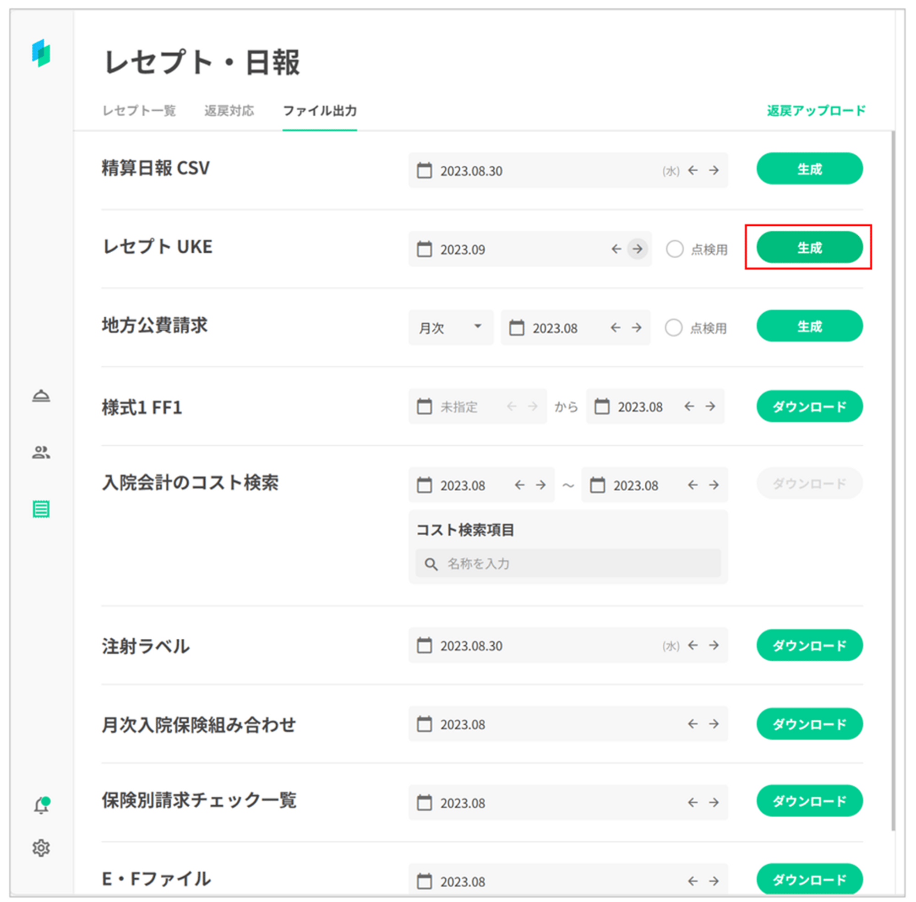Open the 月次 dropdown for 地方公費請求
The width and height of the screenshot is (916, 902).
[450, 327]
